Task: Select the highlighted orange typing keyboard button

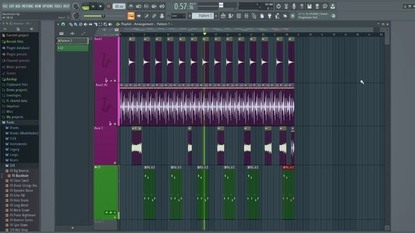Action: pyautogui.click(x=131, y=16)
